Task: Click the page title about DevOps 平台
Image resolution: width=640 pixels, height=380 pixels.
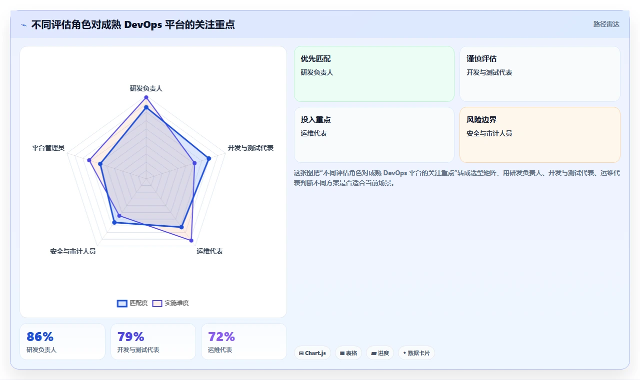Action: coord(133,24)
